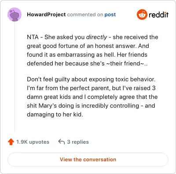Click the word "Mary's" in the comment
Screen dimensions: 176x174
(x=48, y=105)
